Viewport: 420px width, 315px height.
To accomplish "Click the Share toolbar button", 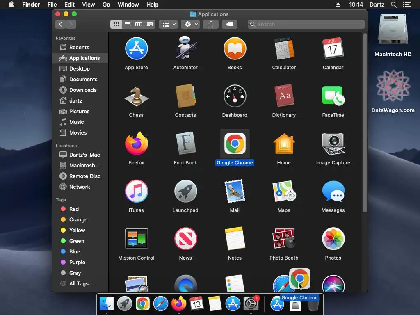I will tap(211, 24).
